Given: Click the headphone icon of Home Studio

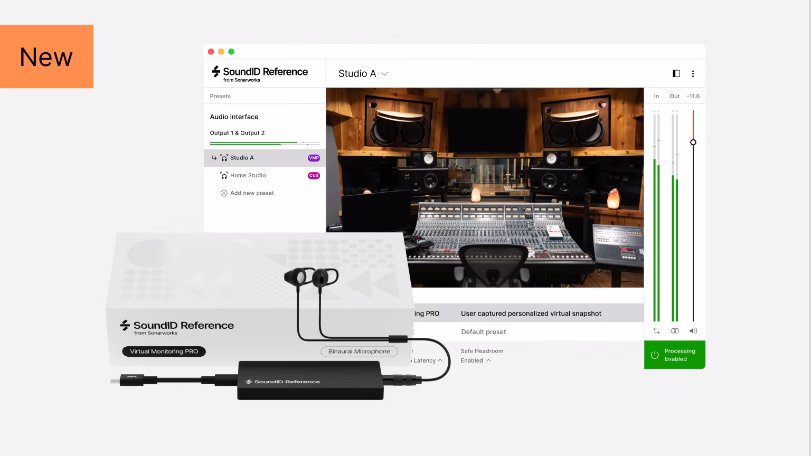Looking at the screenshot, I should pos(224,175).
